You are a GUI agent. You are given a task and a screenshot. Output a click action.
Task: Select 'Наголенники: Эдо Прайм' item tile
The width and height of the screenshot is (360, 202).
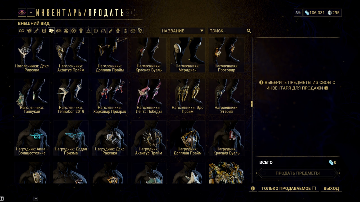pos(187,97)
